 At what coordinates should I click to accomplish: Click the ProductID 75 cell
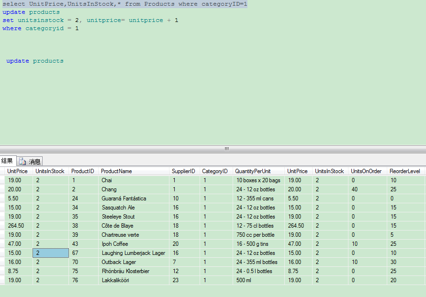coord(83,271)
